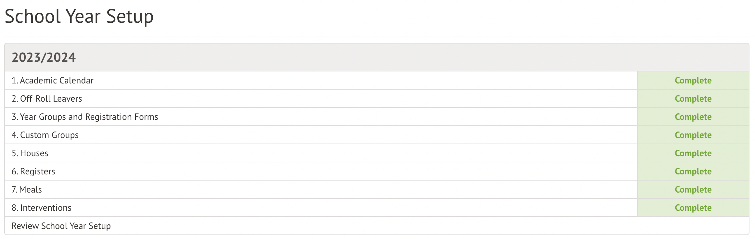Click Complete status beside Off-Roll Leavers
Image resolution: width=755 pixels, height=239 pixels.
pos(693,99)
